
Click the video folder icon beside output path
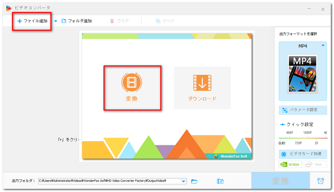[220, 181]
